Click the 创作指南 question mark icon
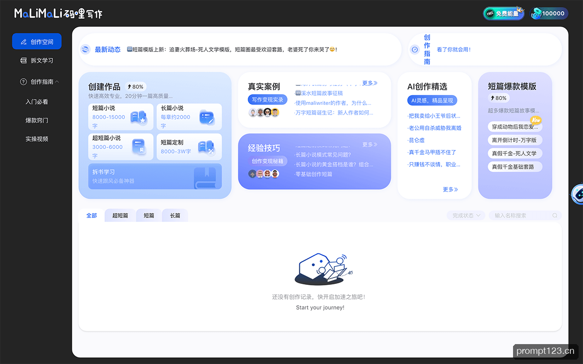The image size is (583, 364). click(23, 82)
